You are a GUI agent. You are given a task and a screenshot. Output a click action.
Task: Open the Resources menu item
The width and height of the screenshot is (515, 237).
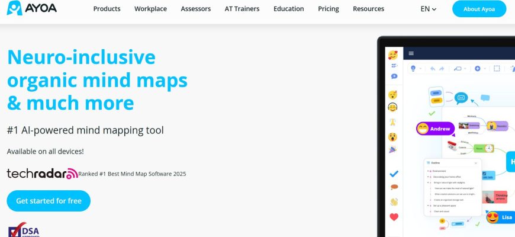click(x=368, y=9)
